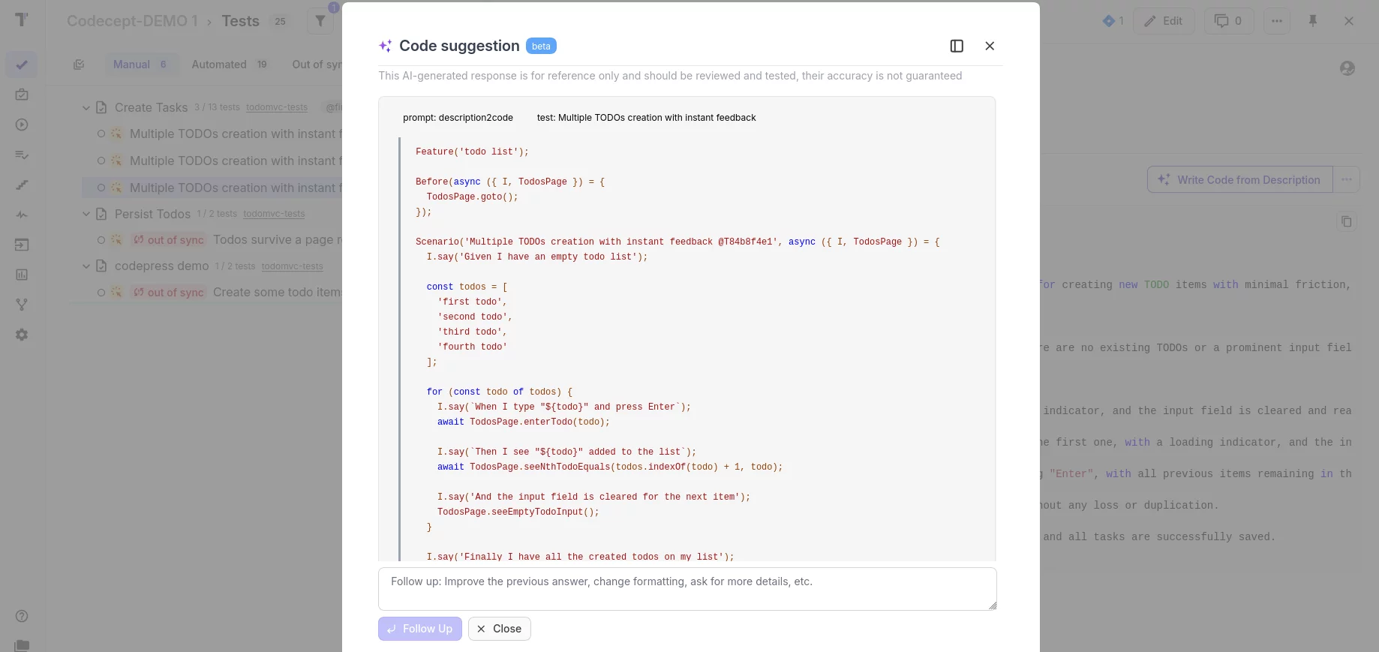This screenshot has height=652, width=1379.
Task: Toggle side-by-side view in Code suggestion dialog
Action: pyautogui.click(x=957, y=46)
